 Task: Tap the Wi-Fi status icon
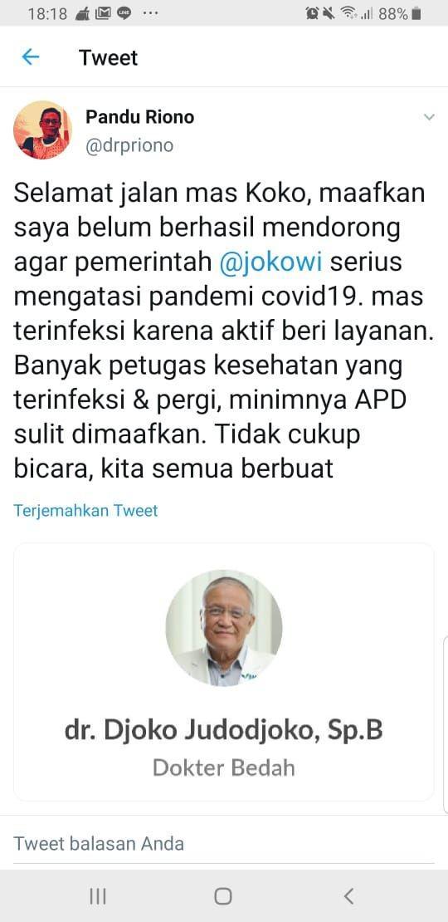[x=349, y=13]
